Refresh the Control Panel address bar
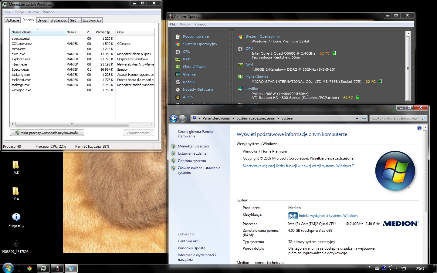The width and height of the screenshot is (437, 273). pyautogui.click(x=364, y=118)
